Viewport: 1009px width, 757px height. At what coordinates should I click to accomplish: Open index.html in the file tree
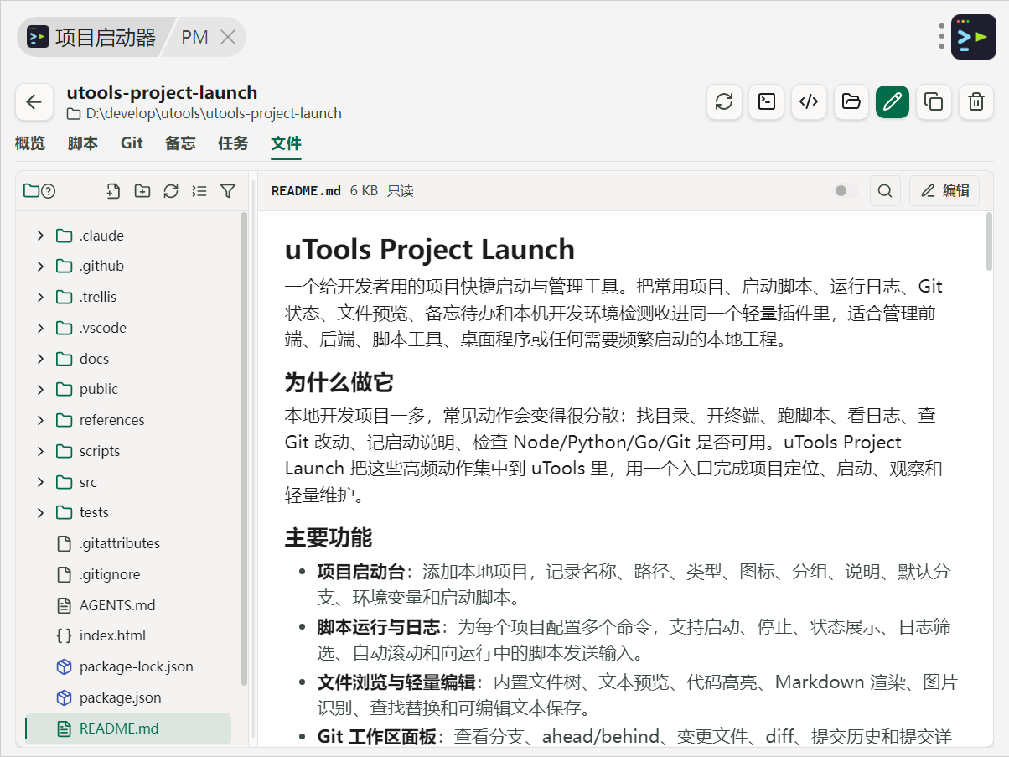128,635
